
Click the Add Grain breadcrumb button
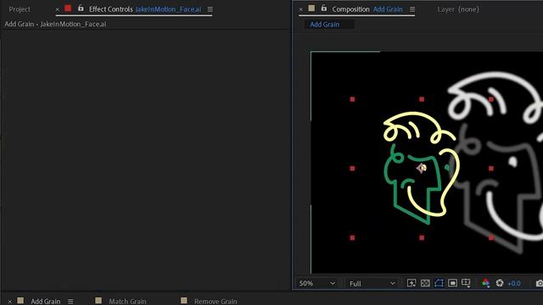[324, 25]
